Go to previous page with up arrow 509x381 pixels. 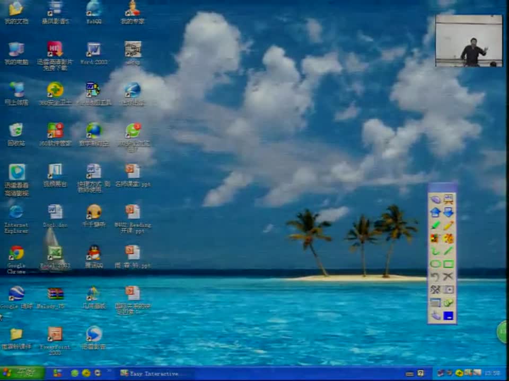click(x=435, y=212)
